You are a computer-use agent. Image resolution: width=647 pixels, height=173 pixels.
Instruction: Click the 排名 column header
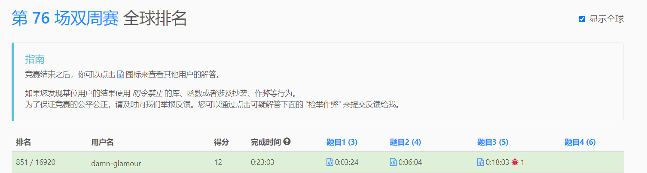point(23,142)
